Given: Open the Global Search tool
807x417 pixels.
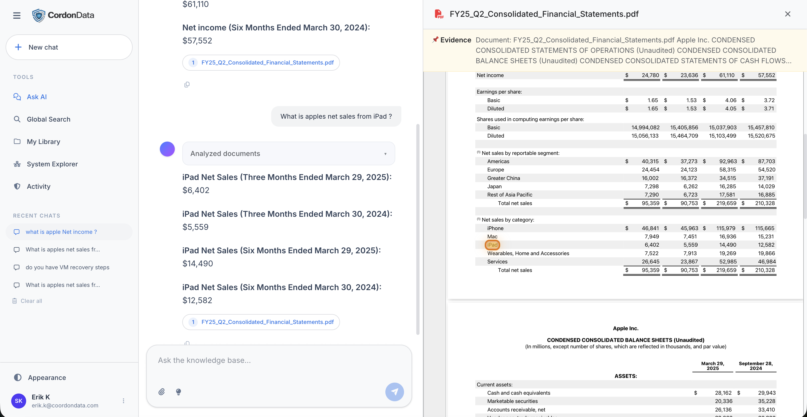Looking at the screenshot, I should coord(48,119).
